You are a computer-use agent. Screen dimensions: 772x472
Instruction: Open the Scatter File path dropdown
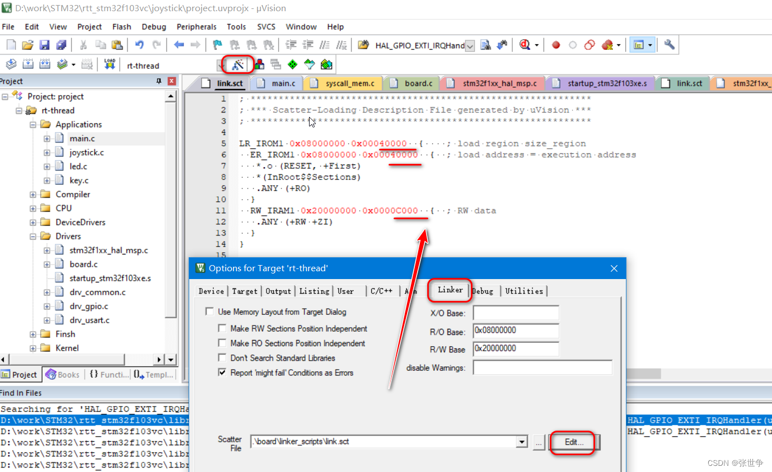click(x=521, y=441)
